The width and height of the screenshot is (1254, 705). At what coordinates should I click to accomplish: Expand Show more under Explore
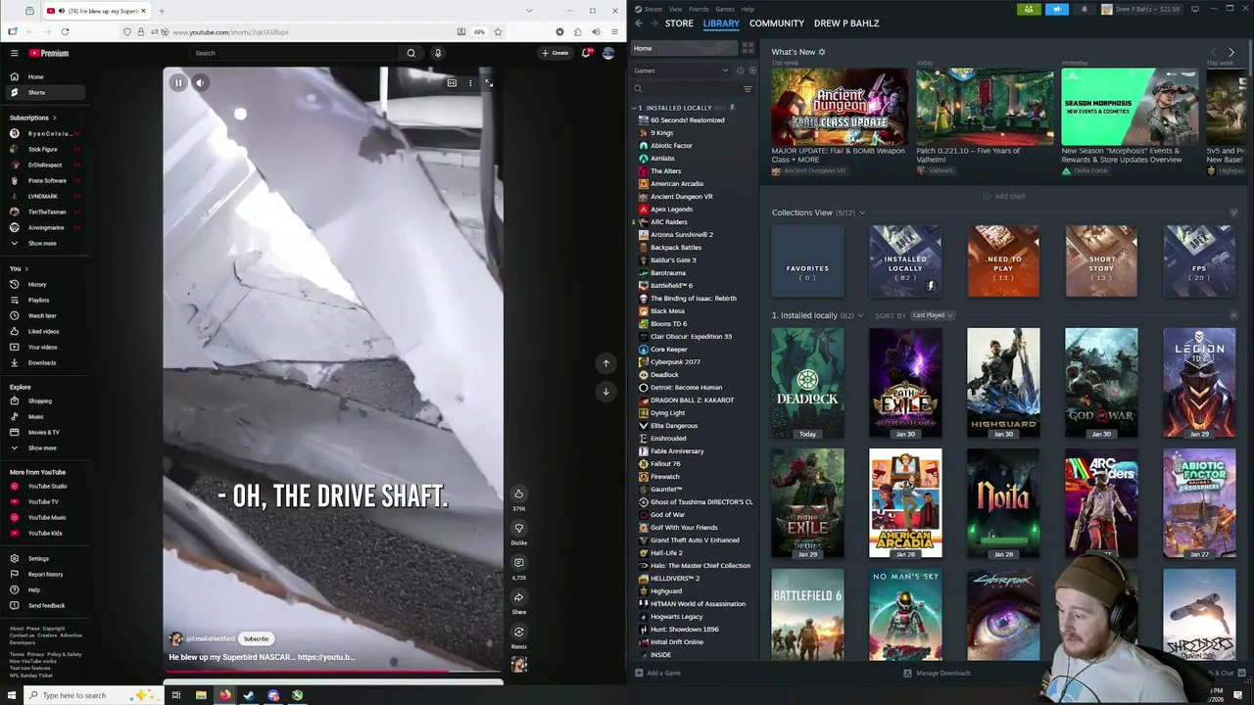43,447
